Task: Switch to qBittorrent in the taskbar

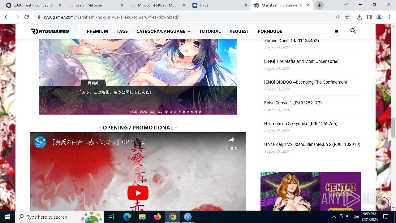Action: [x=188, y=217]
